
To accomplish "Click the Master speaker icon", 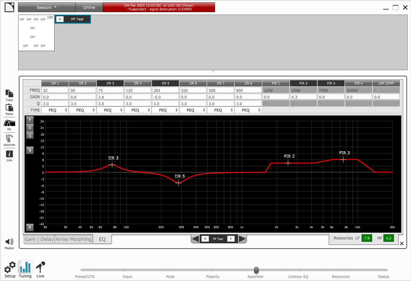I will tap(9, 242).
